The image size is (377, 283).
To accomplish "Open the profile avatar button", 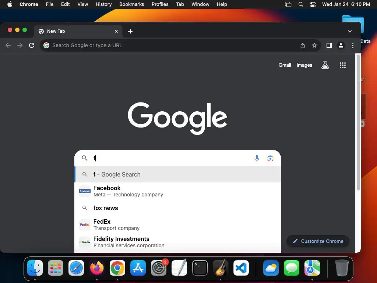I will coord(341,45).
